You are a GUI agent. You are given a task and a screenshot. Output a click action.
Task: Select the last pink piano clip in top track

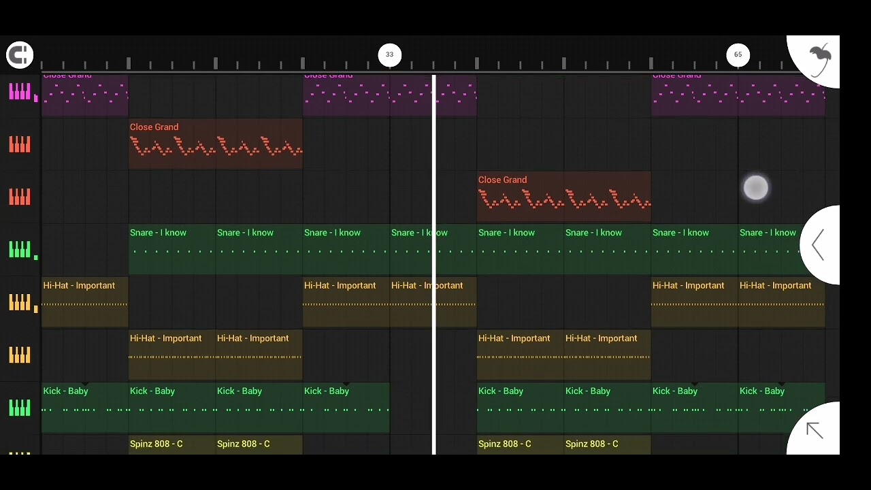(x=738, y=95)
